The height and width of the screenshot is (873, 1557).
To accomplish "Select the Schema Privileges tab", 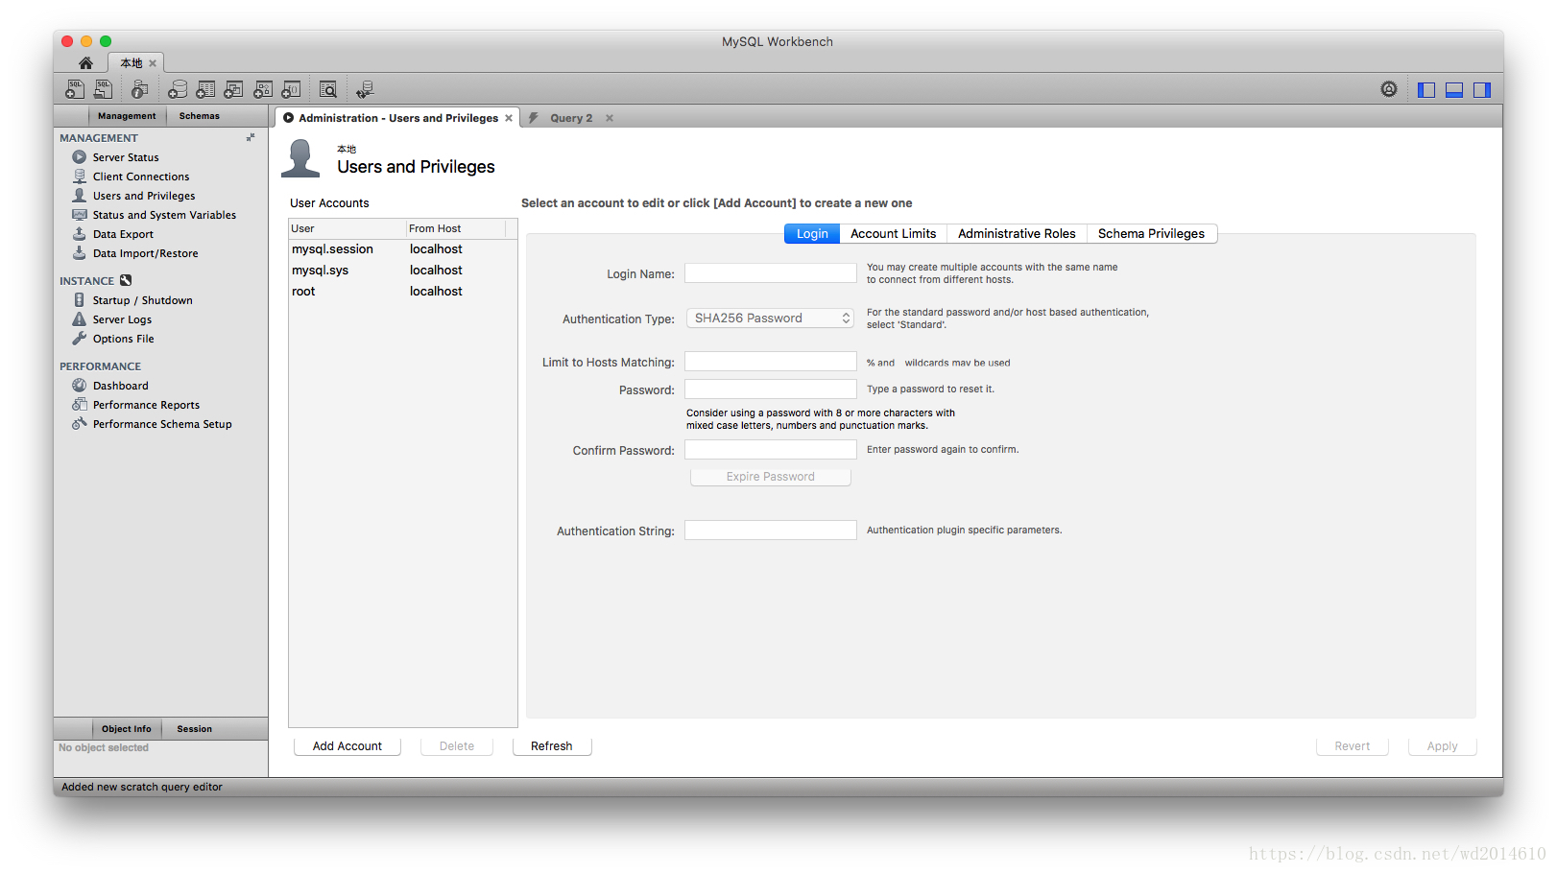I will 1151,234.
